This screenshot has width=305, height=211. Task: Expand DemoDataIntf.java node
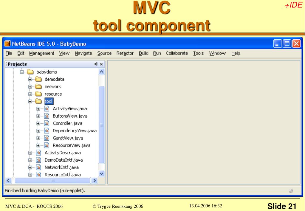coord(30,160)
